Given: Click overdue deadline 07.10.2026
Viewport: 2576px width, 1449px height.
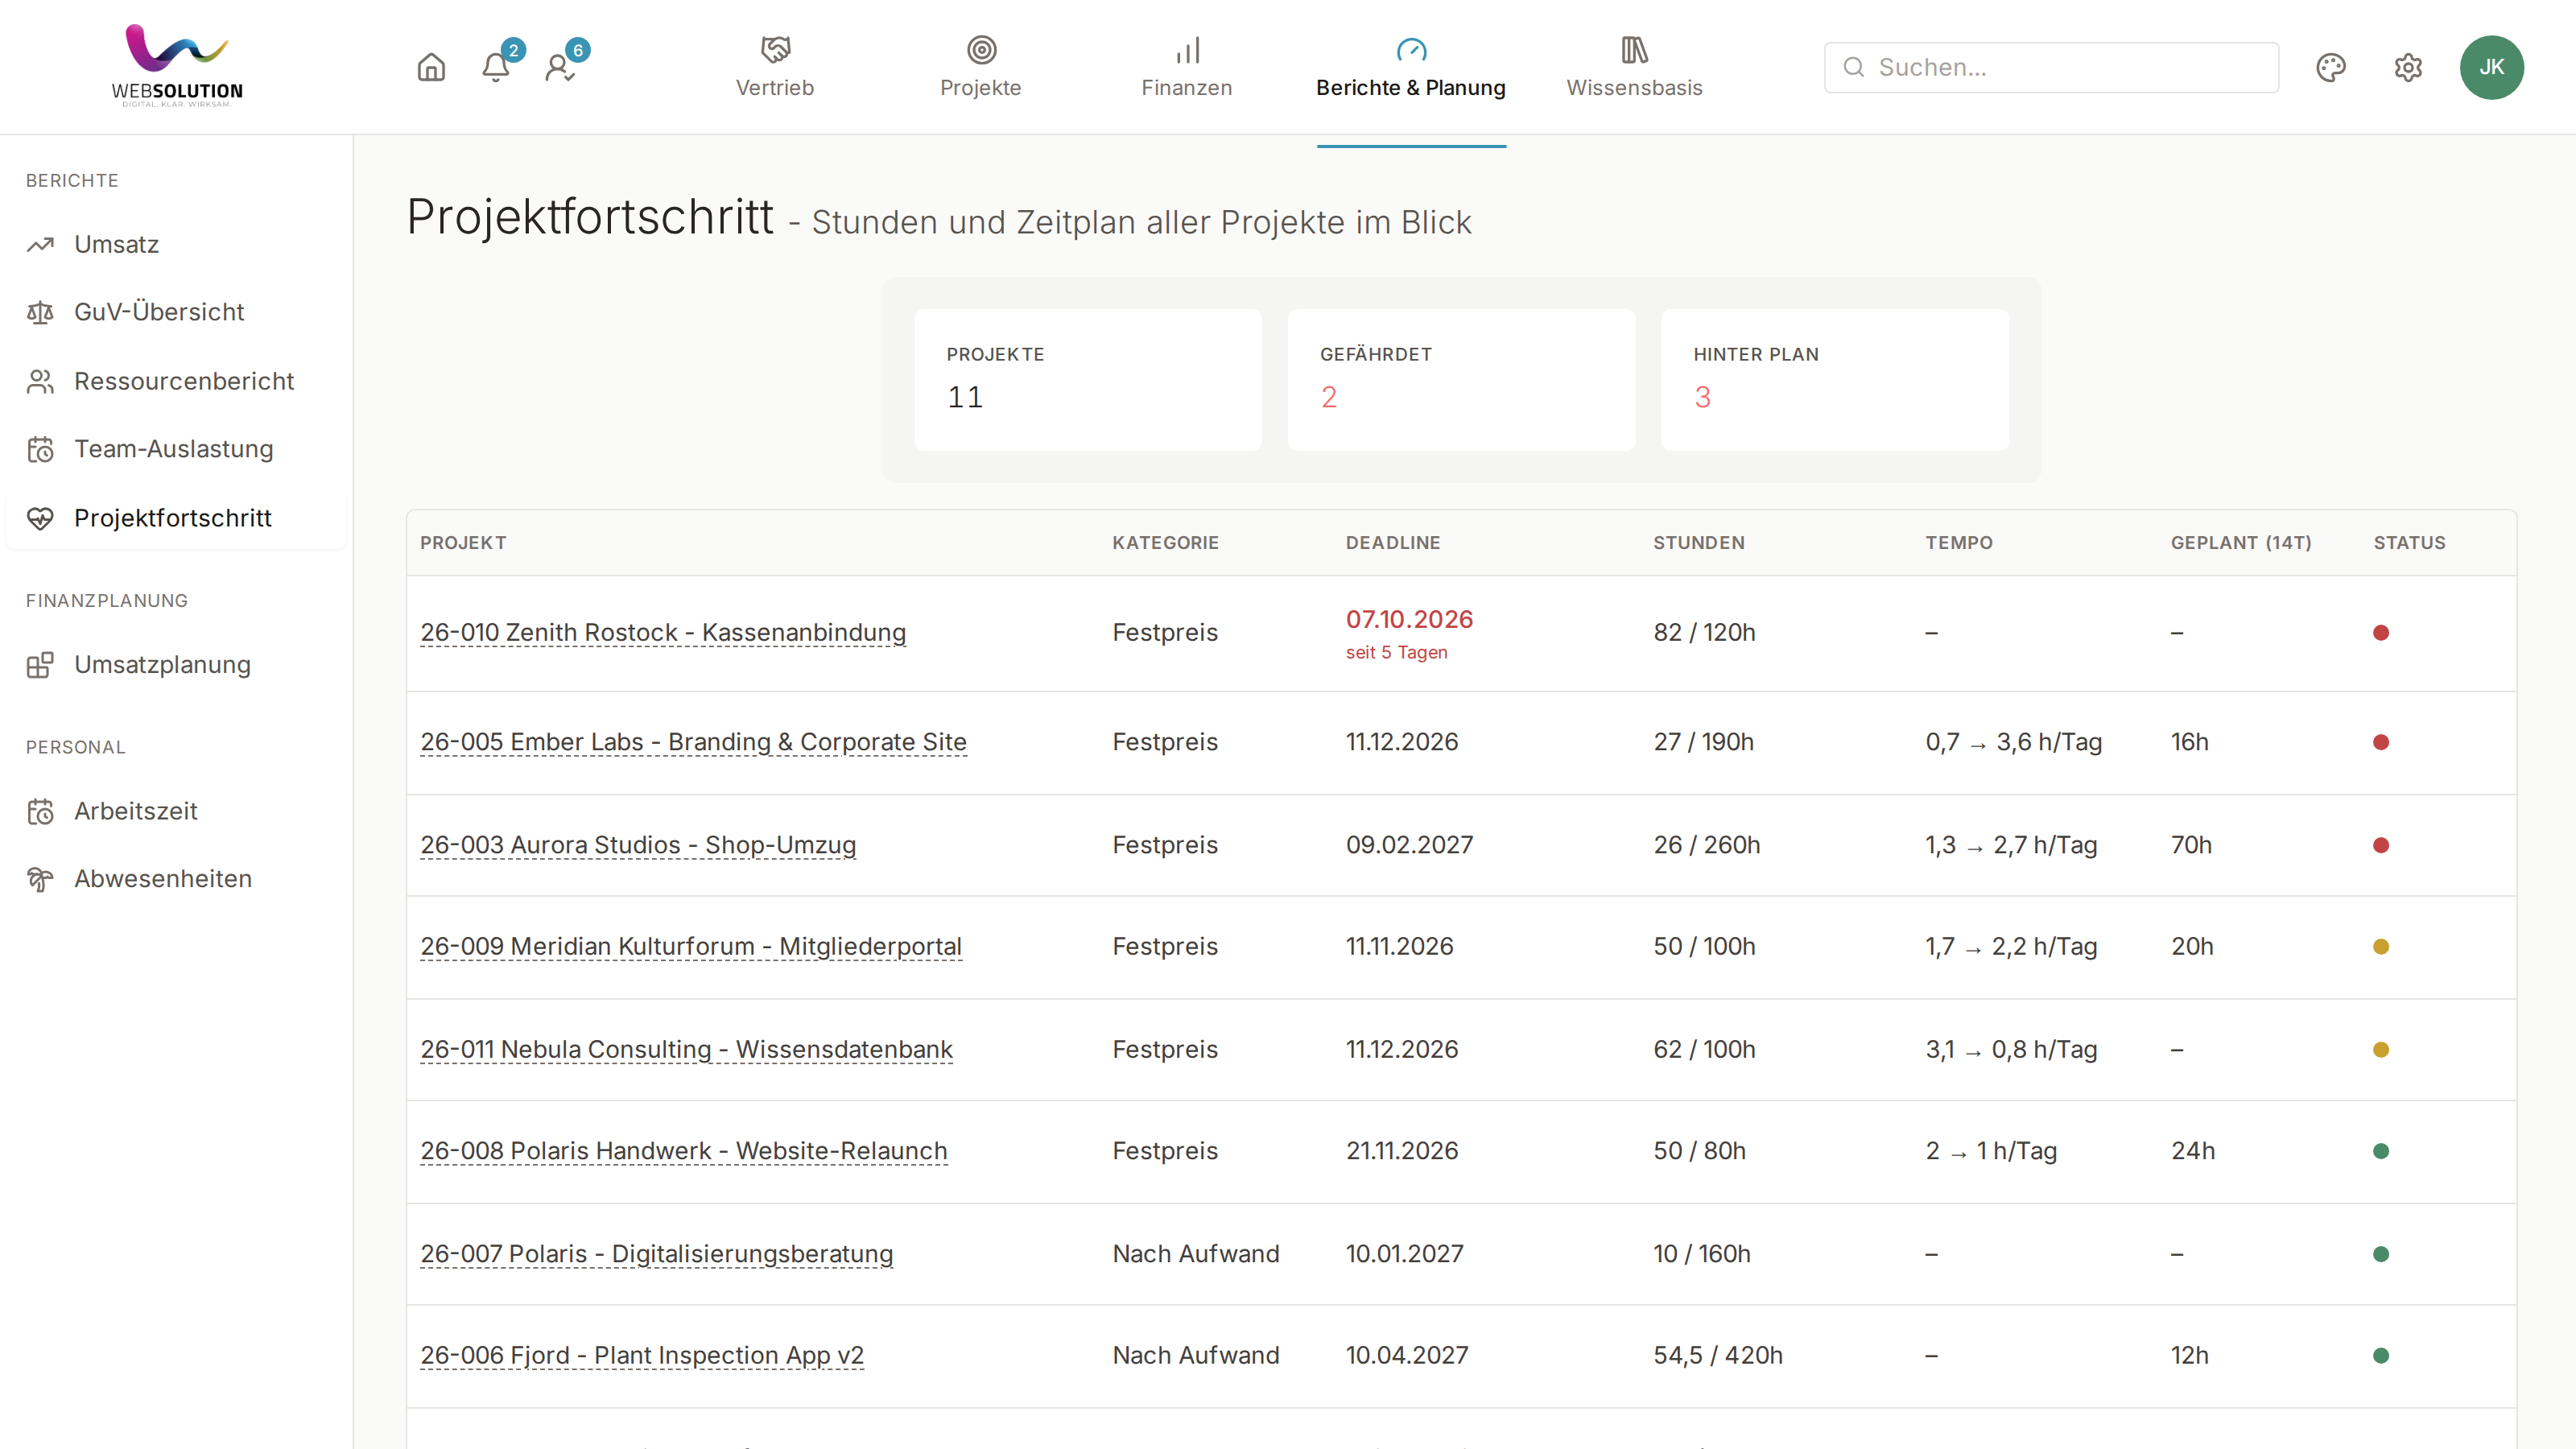Looking at the screenshot, I should [x=1409, y=619].
